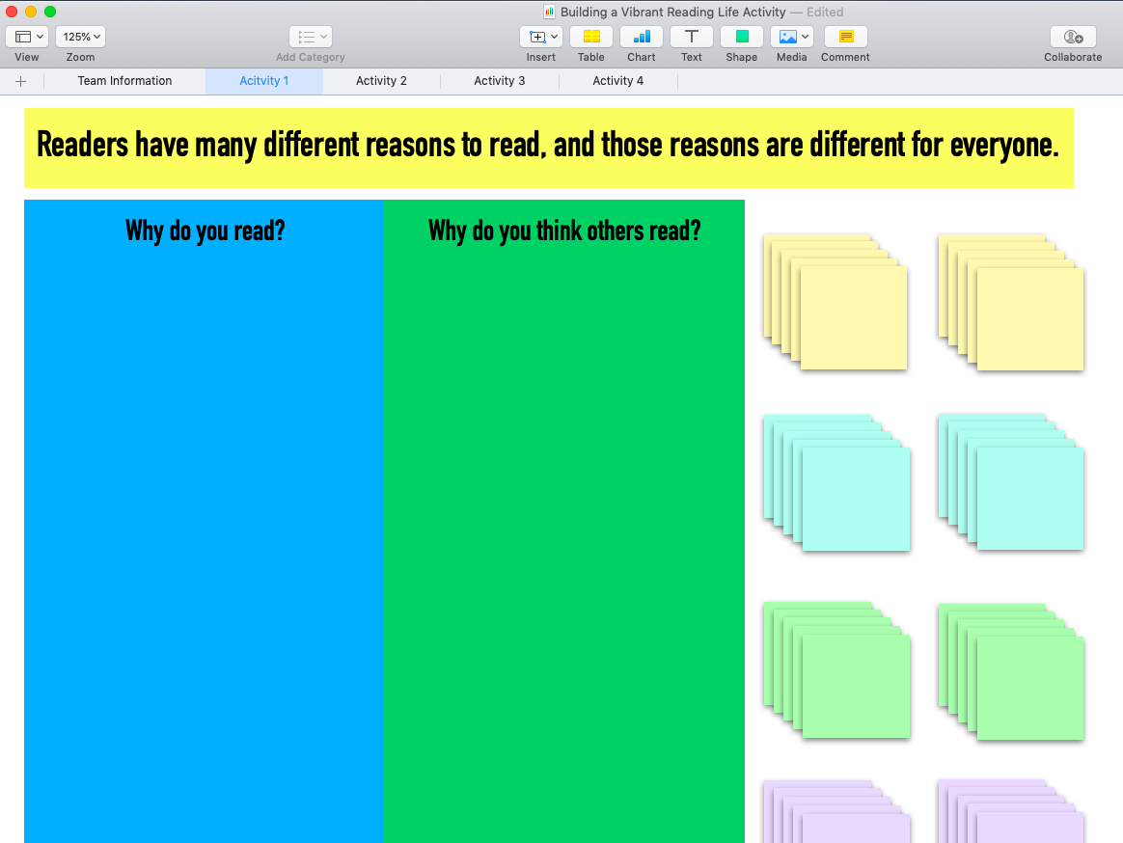Add a Comment from the toolbar
Screen dimensions: 1123x843
point(846,37)
